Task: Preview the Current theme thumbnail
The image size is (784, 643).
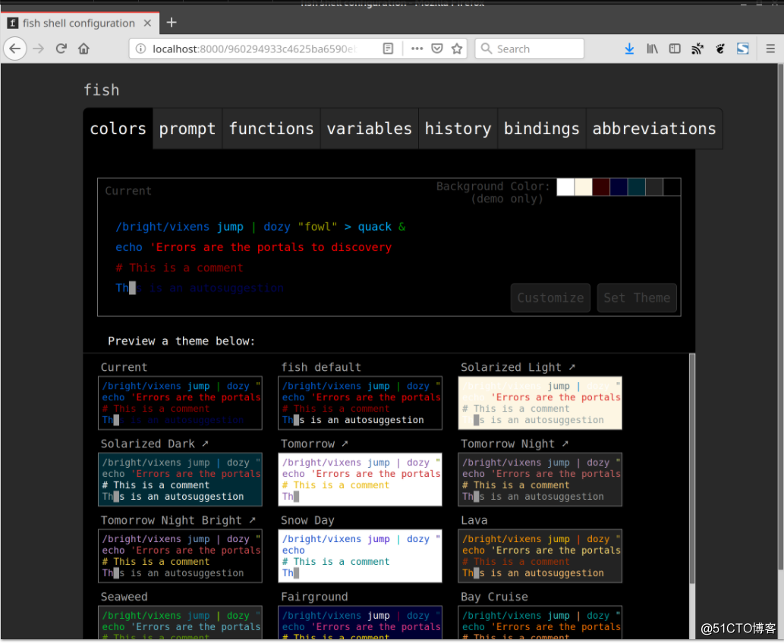Action: coord(180,403)
